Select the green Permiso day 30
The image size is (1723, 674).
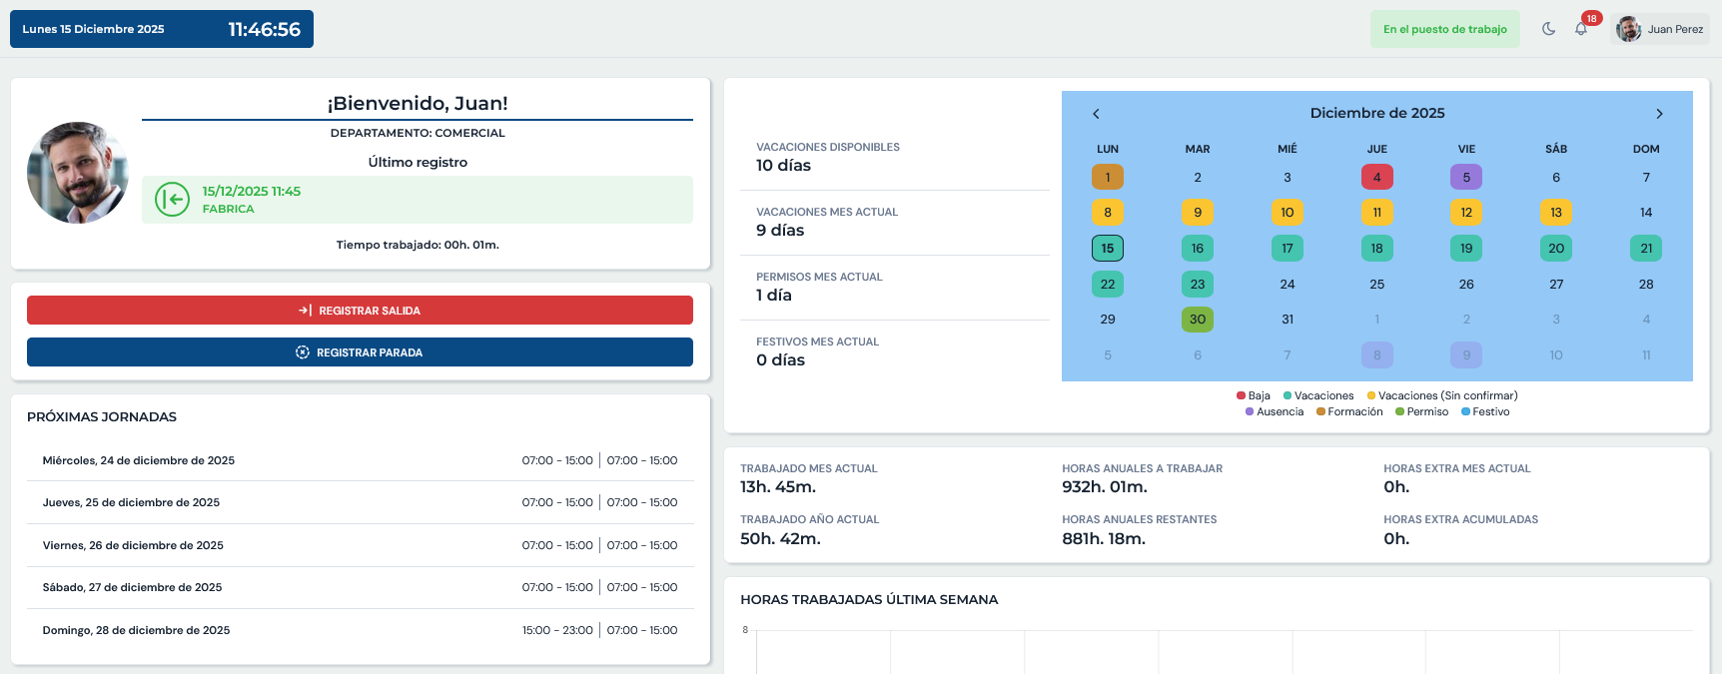point(1197,320)
